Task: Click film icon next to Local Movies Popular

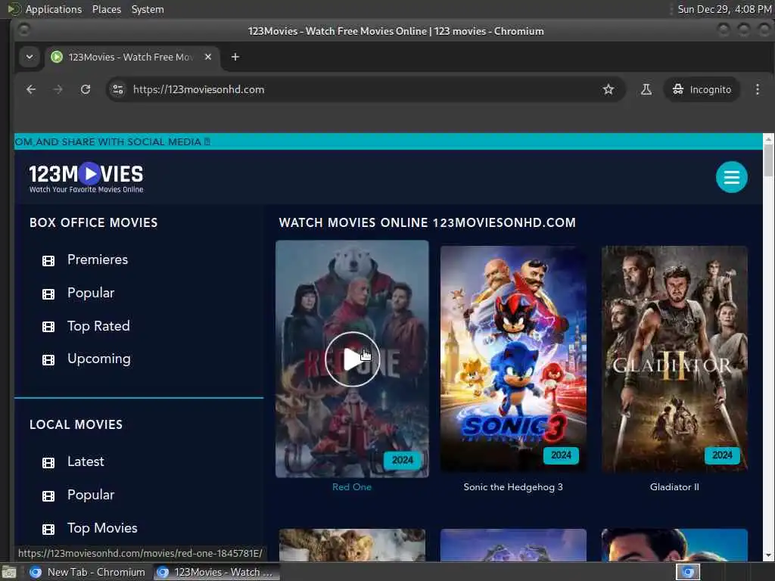Action: point(48,496)
